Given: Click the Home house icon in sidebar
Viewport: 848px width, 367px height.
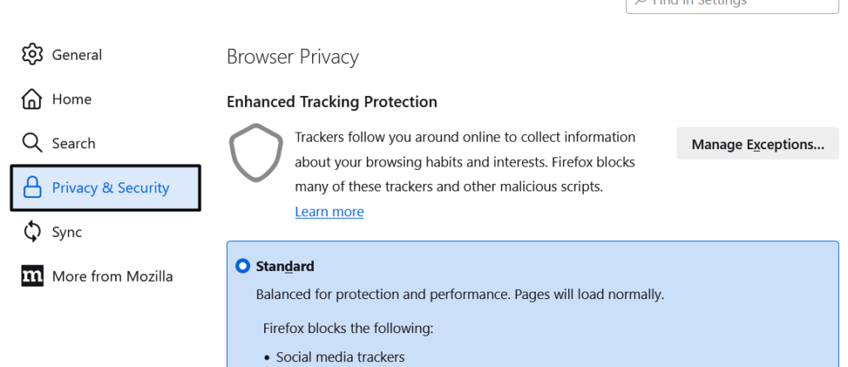Looking at the screenshot, I should click(31, 99).
